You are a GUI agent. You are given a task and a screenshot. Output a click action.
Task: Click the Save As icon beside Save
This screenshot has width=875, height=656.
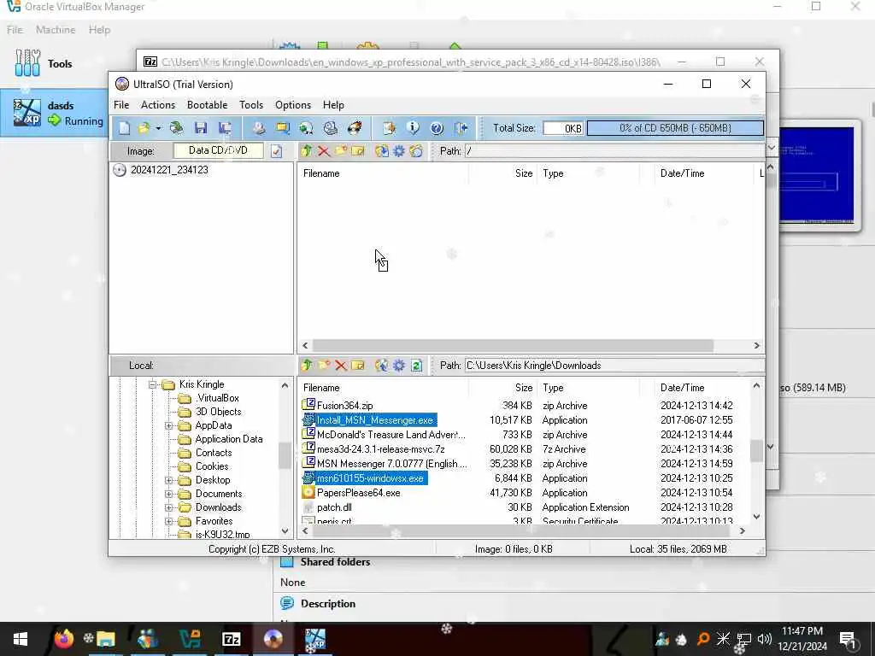tap(225, 128)
